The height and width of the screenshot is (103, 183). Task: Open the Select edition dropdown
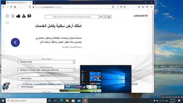pyautogui.click(x=47, y=78)
